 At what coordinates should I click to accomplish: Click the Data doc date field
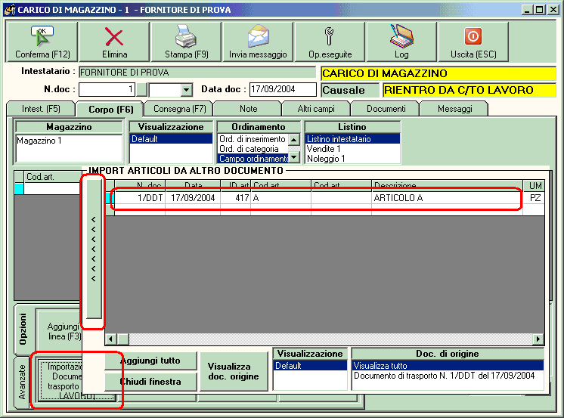click(x=283, y=89)
